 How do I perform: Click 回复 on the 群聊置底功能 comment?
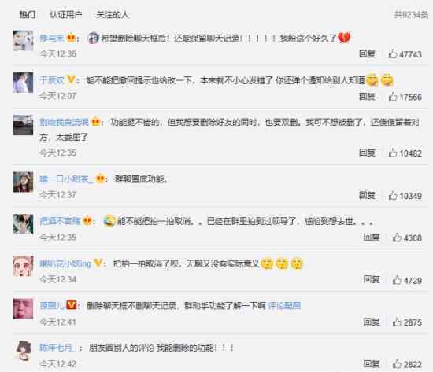367,195
